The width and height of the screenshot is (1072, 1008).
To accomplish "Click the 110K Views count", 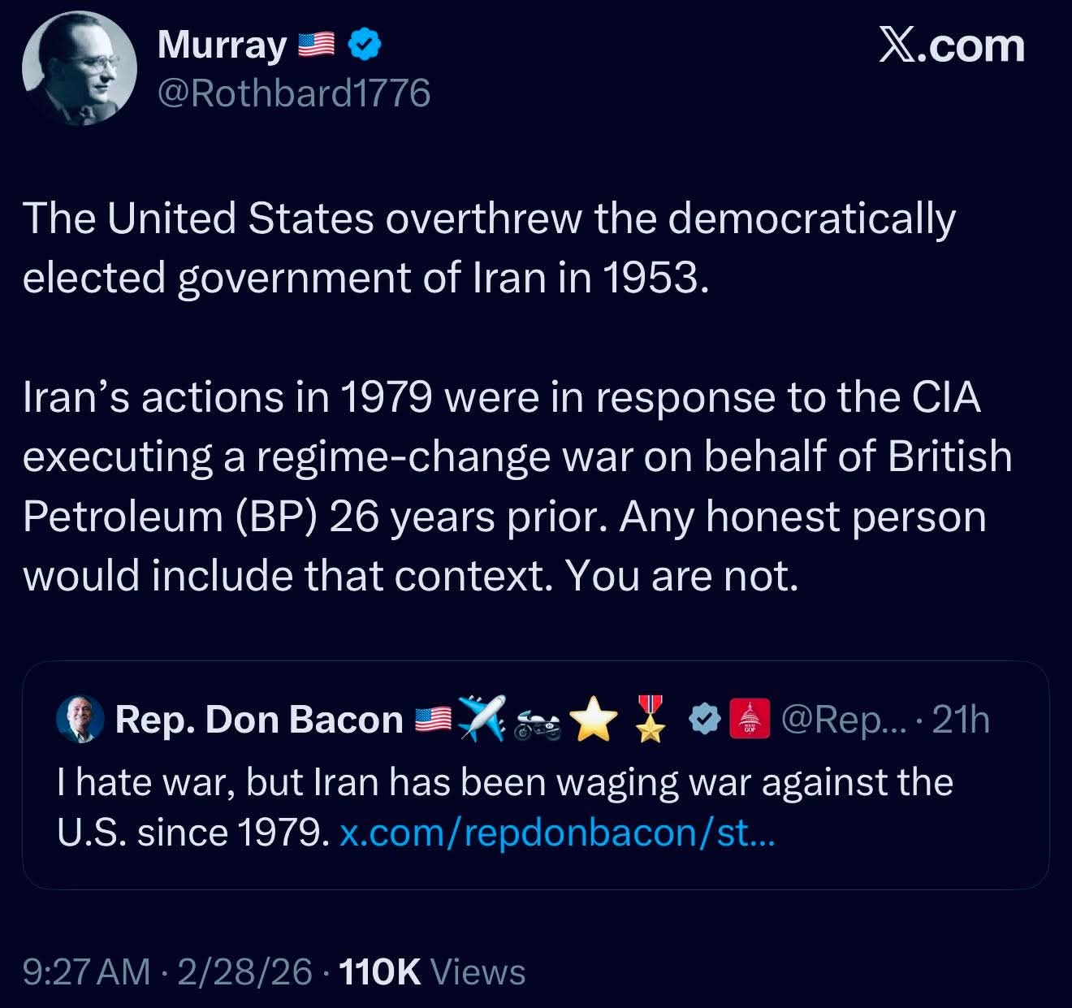I will coord(432,972).
